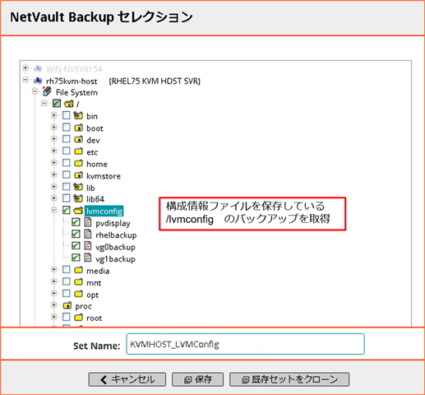Click the 保存 save button
The image size is (425, 395).
[197, 379]
